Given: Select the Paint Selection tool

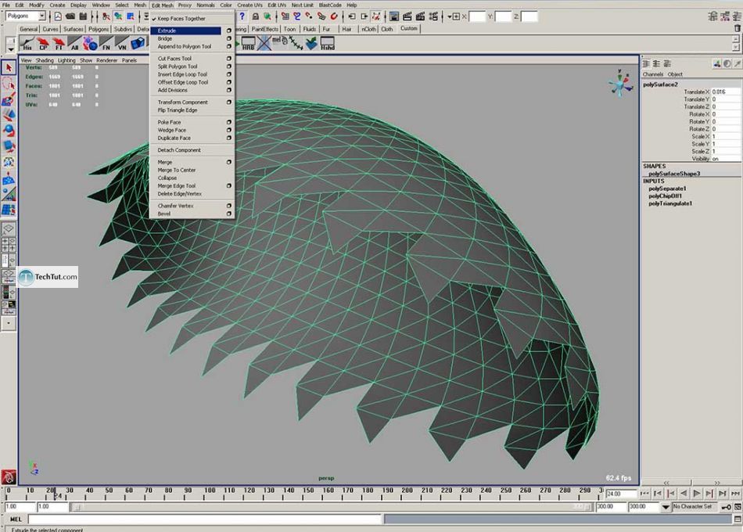Looking at the screenshot, I should pyautogui.click(x=9, y=99).
